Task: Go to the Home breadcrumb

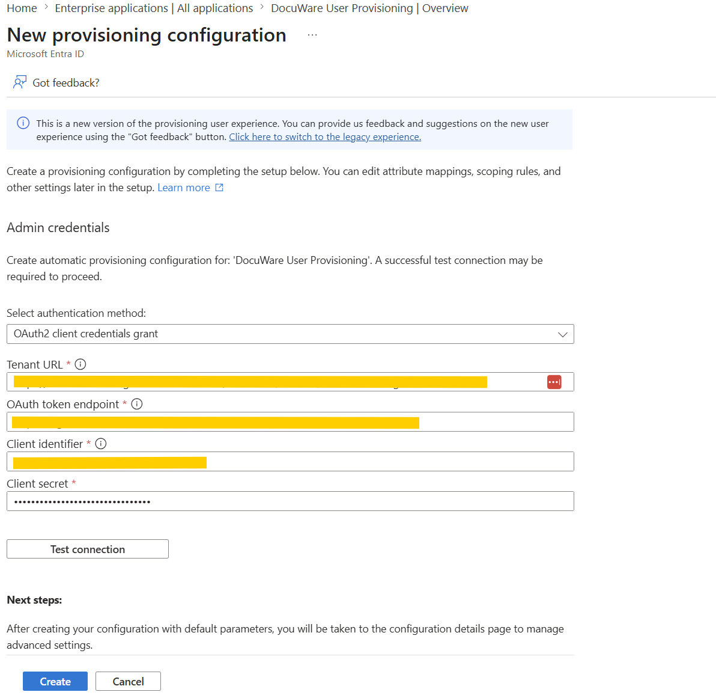Action: [22, 8]
